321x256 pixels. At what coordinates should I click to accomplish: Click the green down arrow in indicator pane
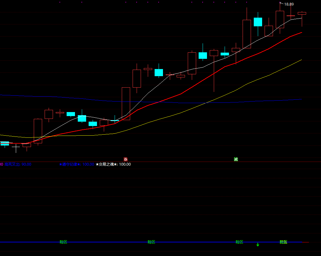(x=258, y=245)
